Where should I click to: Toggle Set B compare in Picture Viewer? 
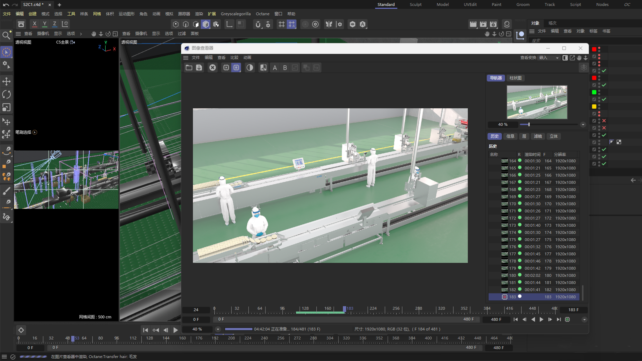pyautogui.click(x=285, y=68)
